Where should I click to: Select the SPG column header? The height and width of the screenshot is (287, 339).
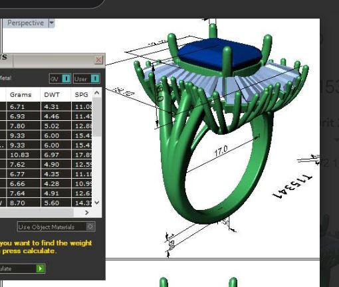point(82,95)
